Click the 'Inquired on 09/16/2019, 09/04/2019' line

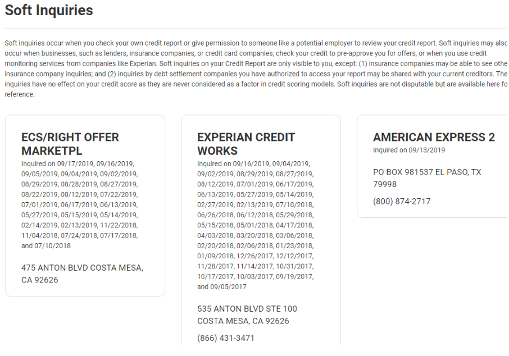click(x=253, y=163)
